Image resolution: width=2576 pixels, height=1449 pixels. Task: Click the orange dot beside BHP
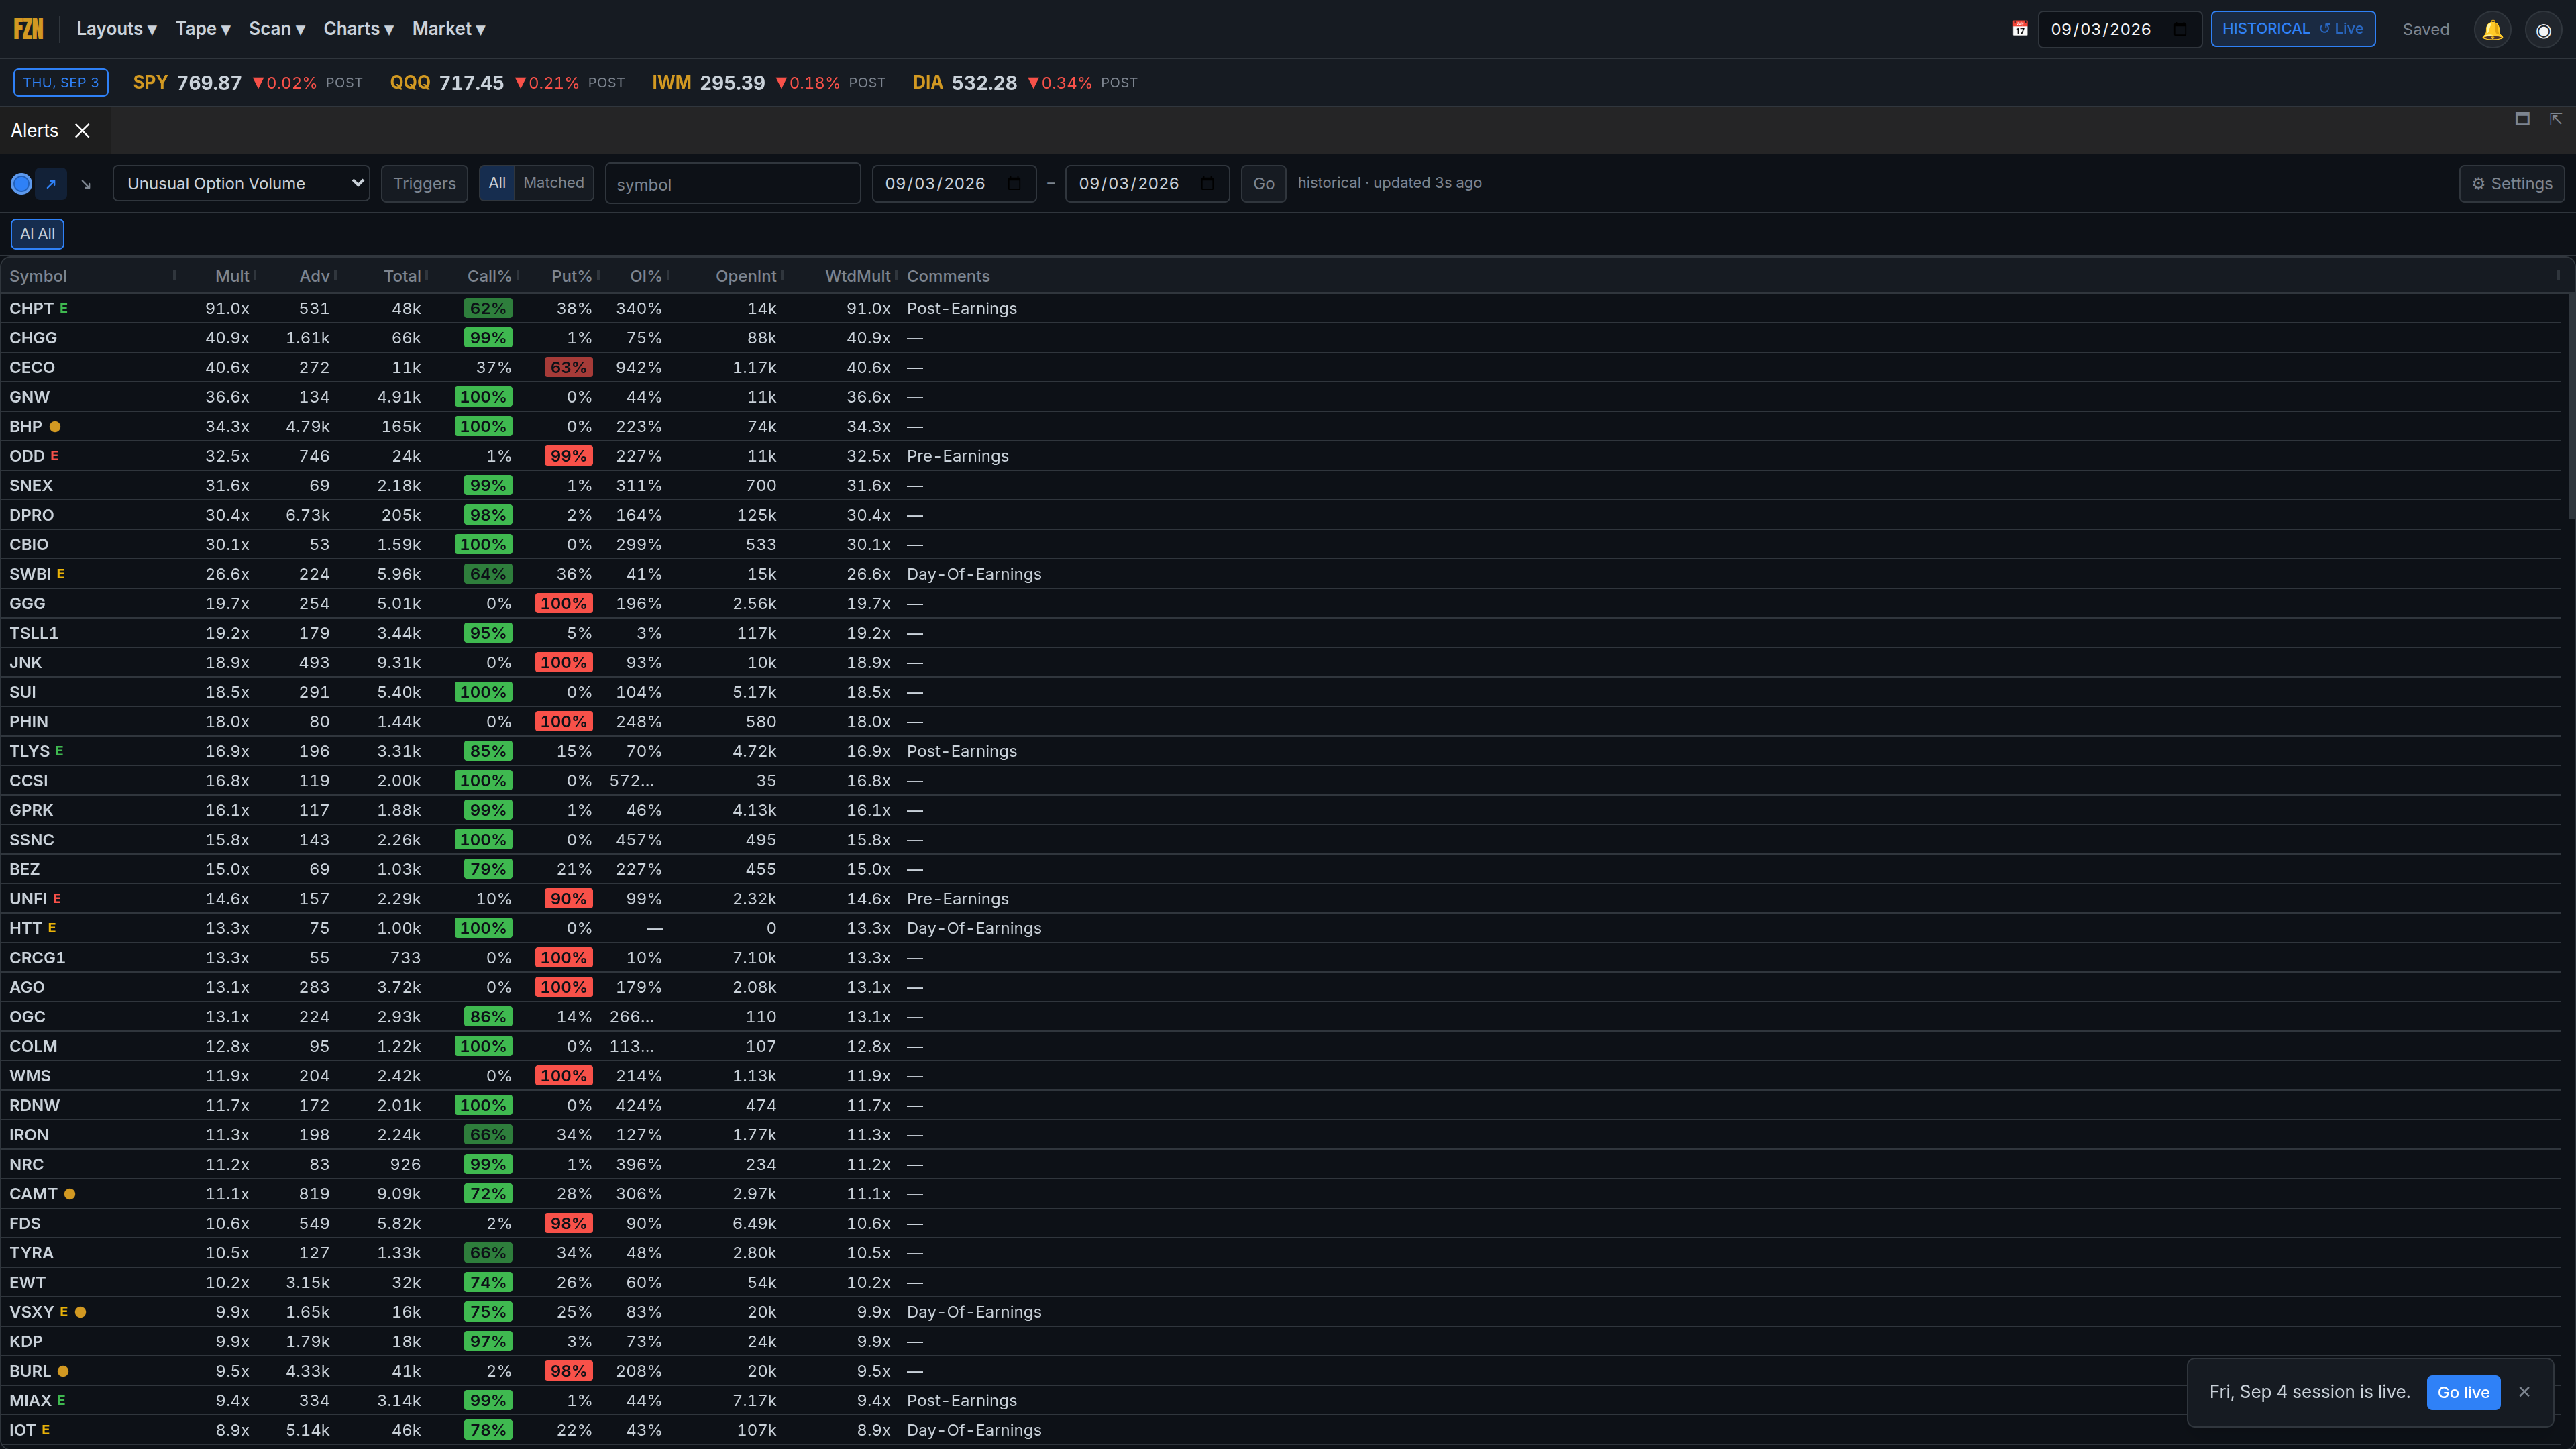point(55,427)
